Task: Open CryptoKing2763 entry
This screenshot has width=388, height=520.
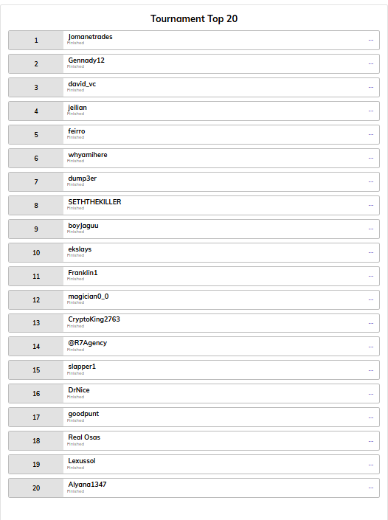Action: point(194,323)
